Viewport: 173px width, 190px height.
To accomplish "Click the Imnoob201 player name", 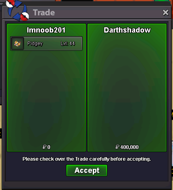I will [x=46, y=30].
